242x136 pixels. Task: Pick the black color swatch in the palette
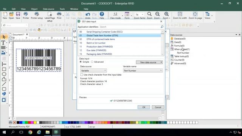click(18, 122)
